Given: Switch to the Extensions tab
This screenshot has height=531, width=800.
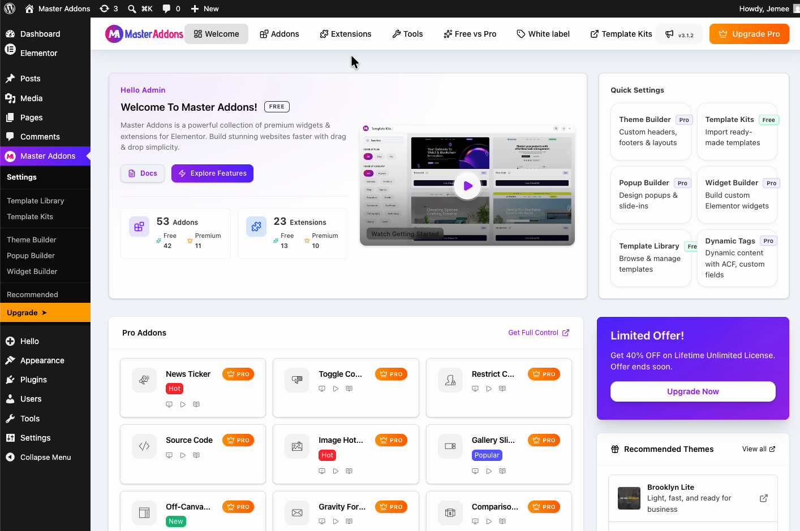Looking at the screenshot, I should (346, 34).
